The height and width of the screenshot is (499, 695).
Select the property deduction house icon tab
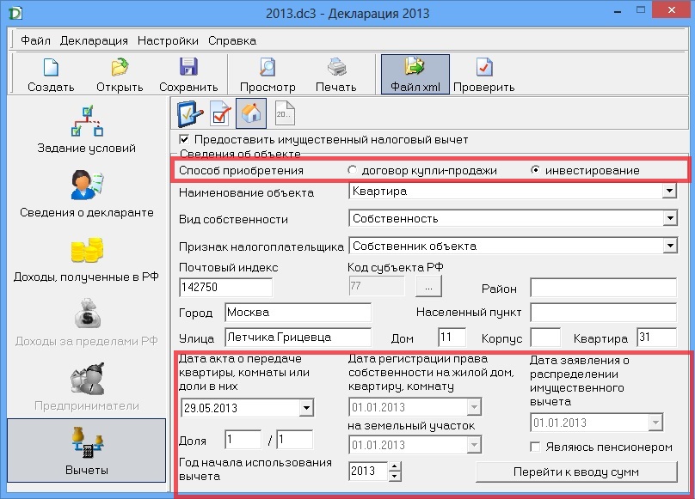(x=251, y=113)
